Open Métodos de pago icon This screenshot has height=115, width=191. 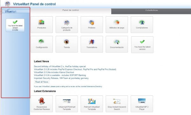(117, 24)
